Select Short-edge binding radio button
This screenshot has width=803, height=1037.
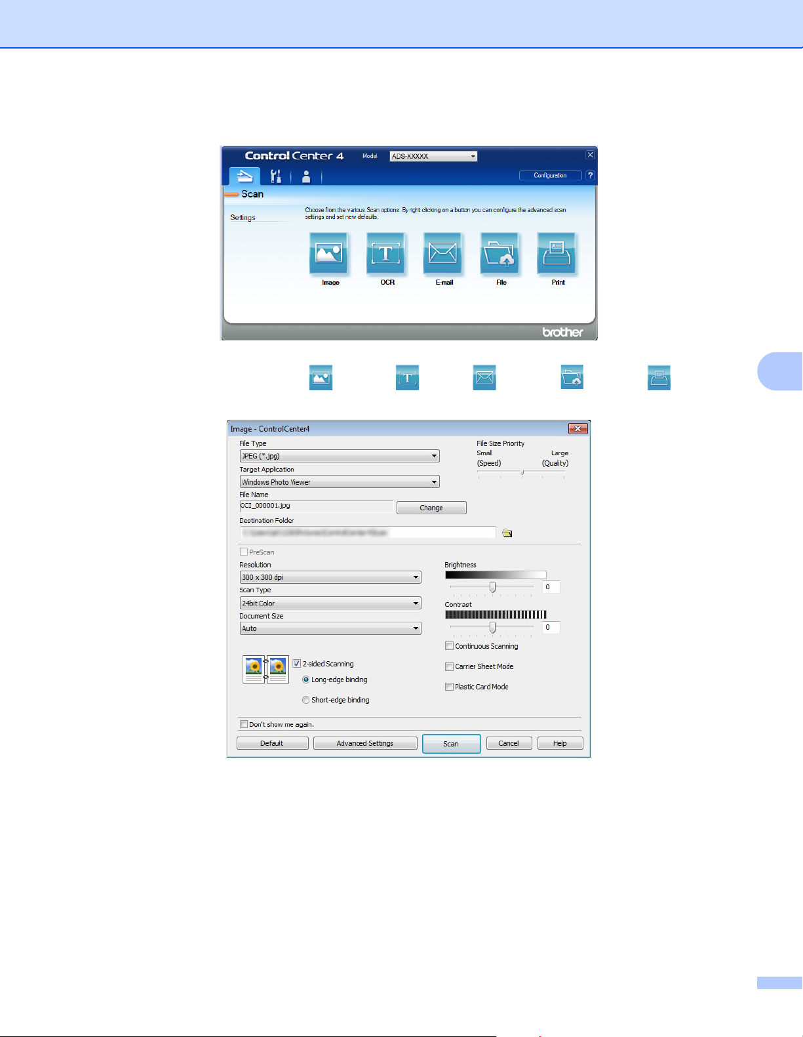[x=306, y=701]
